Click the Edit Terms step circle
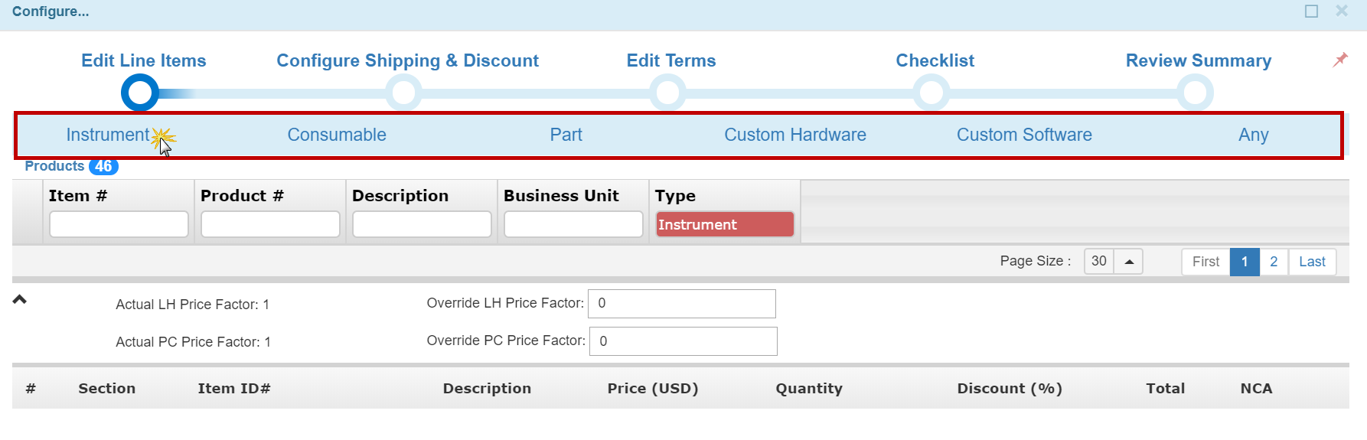 pos(667,93)
